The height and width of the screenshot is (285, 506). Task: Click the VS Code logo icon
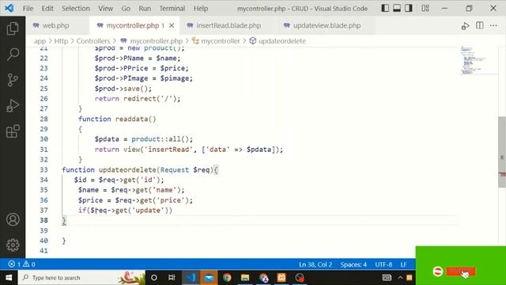pyautogui.click(x=9, y=8)
